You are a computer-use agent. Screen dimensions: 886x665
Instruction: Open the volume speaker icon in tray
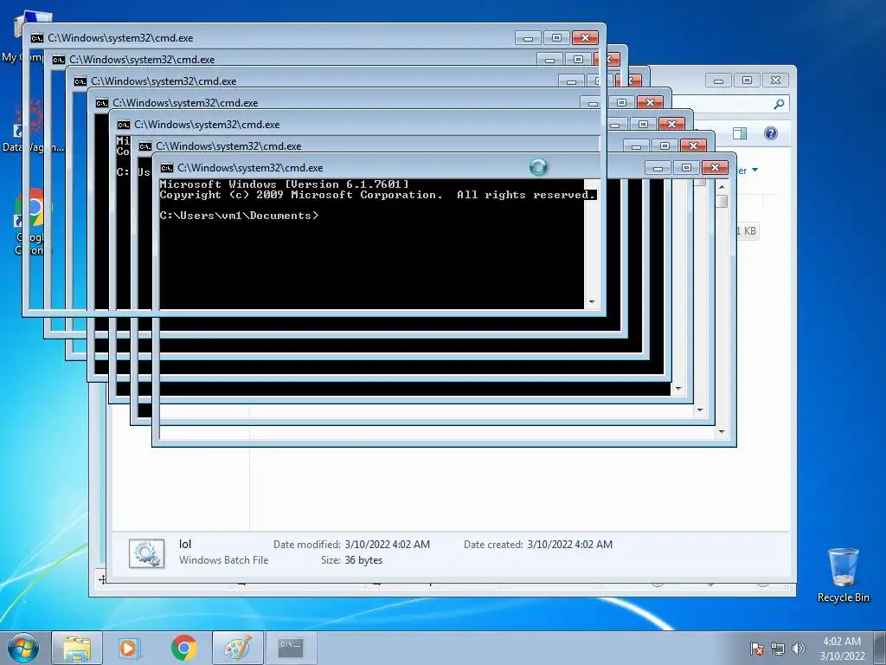click(798, 649)
